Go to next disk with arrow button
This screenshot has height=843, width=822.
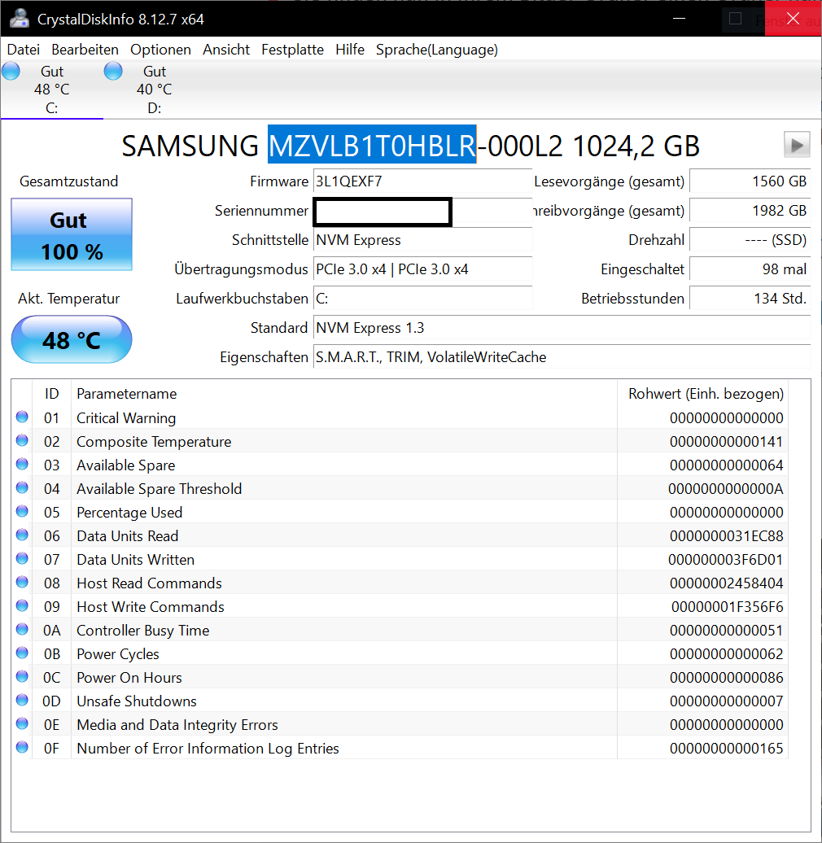797,145
